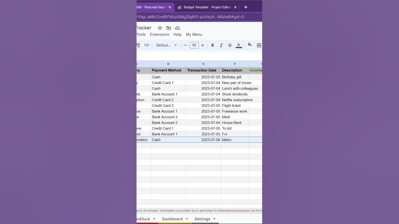Viewport: 399px width, 224px height.
Task: Open the My Menu menu
Action: click(x=194, y=35)
